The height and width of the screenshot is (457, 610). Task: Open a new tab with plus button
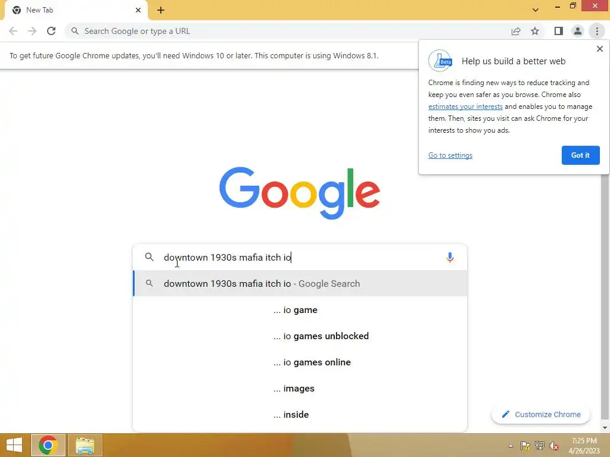[161, 10]
